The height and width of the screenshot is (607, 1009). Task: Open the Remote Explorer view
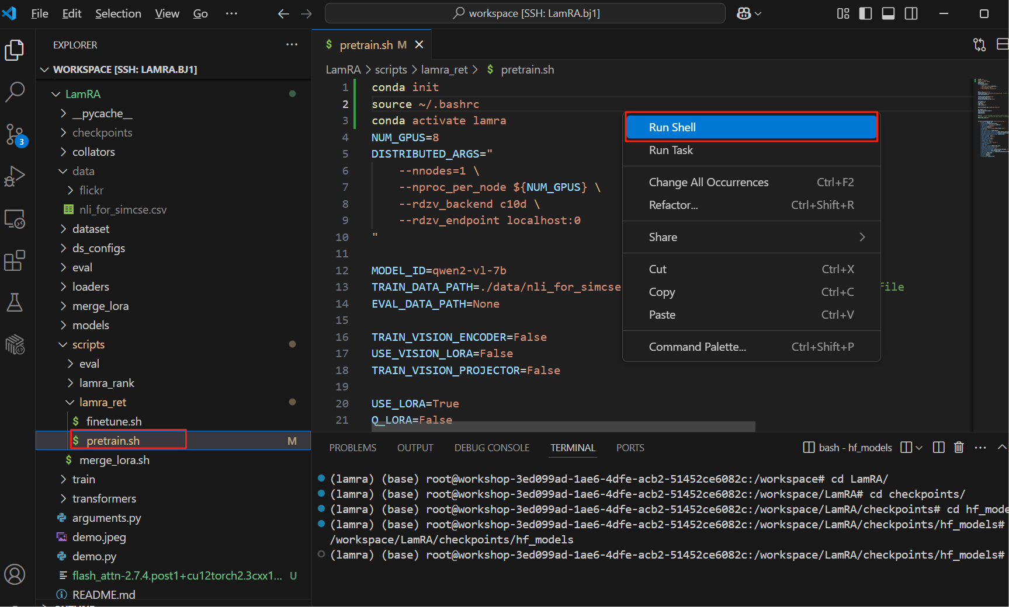tap(15, 219)
